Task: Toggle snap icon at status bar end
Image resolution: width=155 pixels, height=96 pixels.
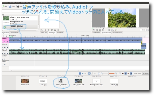Action: click(x=131, y=73)
